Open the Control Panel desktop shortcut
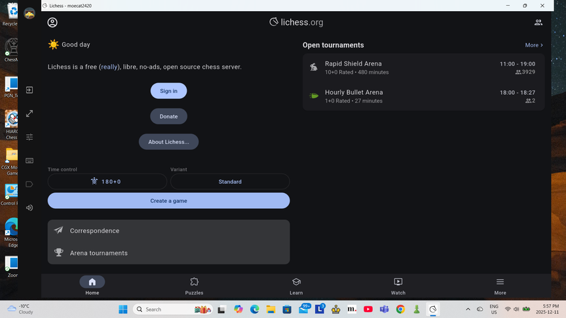This screenshot has height=318, width=566. pyautogui.click(x=10, y=195)
